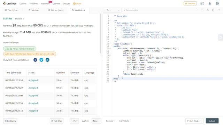Click the Premium star button
The width and height of the screenshot is (223, 125).
(x=190, y=3)
